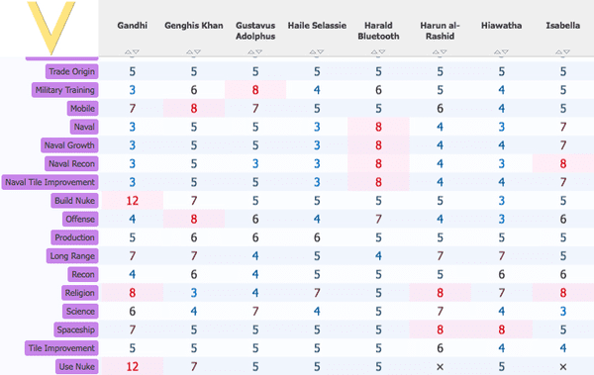The image size is (594, 375).
Task: Sort Haile Selassie column descending arrow
Action: tap(321, 51)
